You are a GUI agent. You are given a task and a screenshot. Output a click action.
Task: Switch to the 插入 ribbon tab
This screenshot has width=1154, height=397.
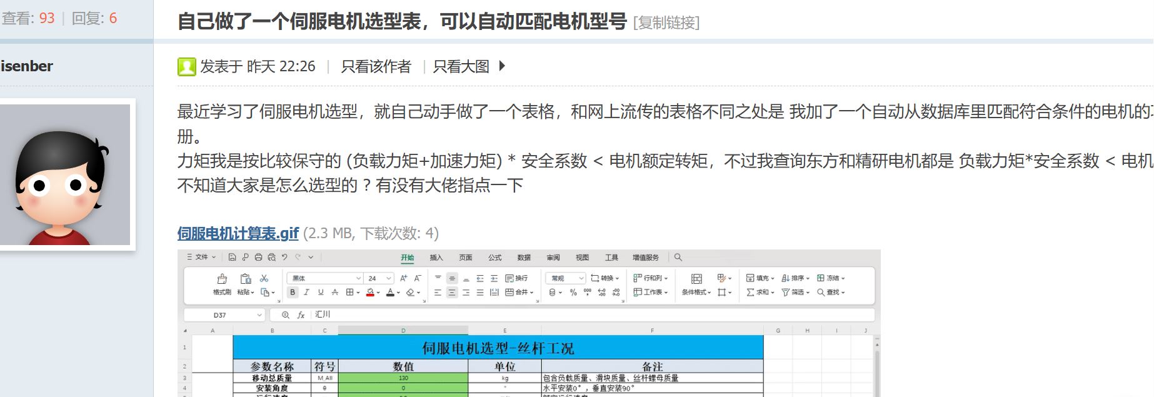(436, 258)
